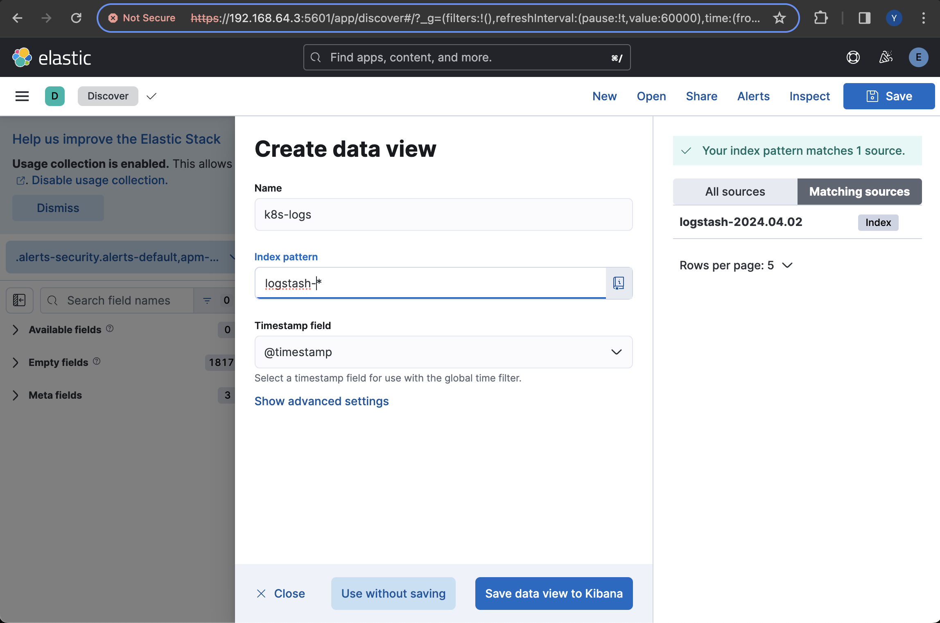Click the Elastic logo
Viewport: 940px width, 623px height.
[52, 58]
